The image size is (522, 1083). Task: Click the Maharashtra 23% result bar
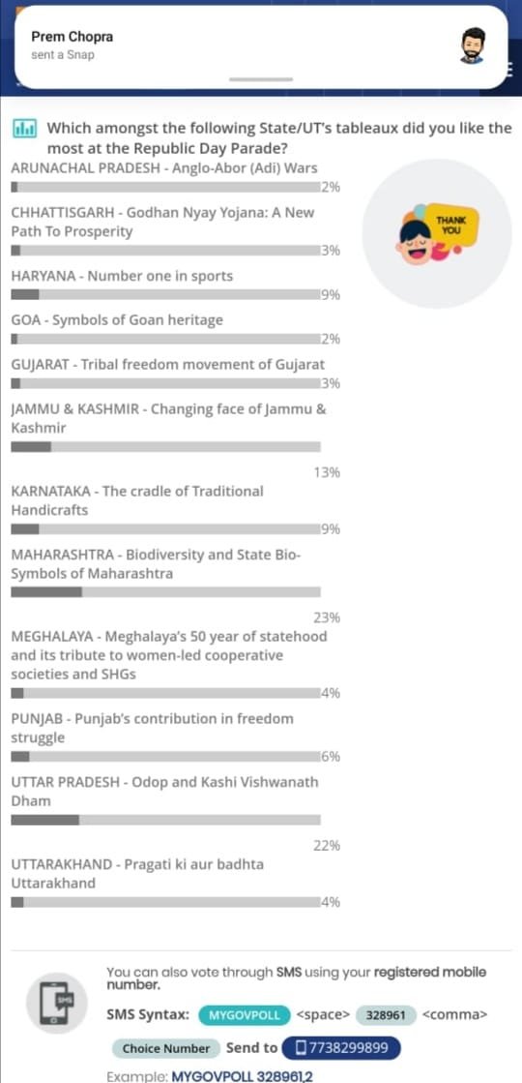coord(166,592)
